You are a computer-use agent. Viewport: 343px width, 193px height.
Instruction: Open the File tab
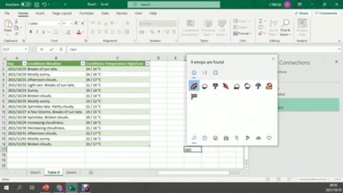pyautogui.click(x=7, y=13)
